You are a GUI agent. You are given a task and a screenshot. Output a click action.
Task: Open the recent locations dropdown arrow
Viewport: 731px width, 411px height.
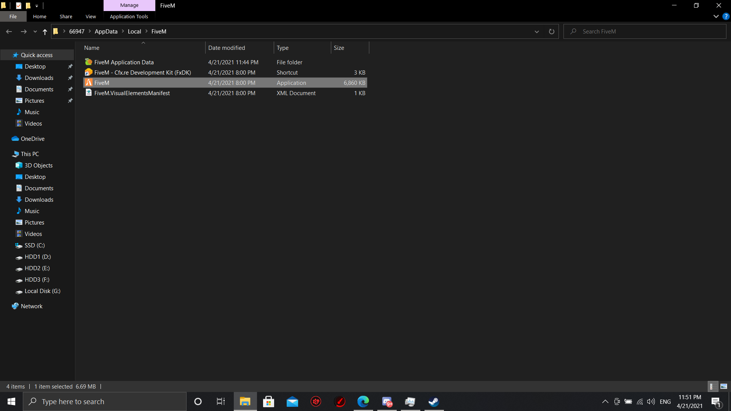tap(35, 32)
